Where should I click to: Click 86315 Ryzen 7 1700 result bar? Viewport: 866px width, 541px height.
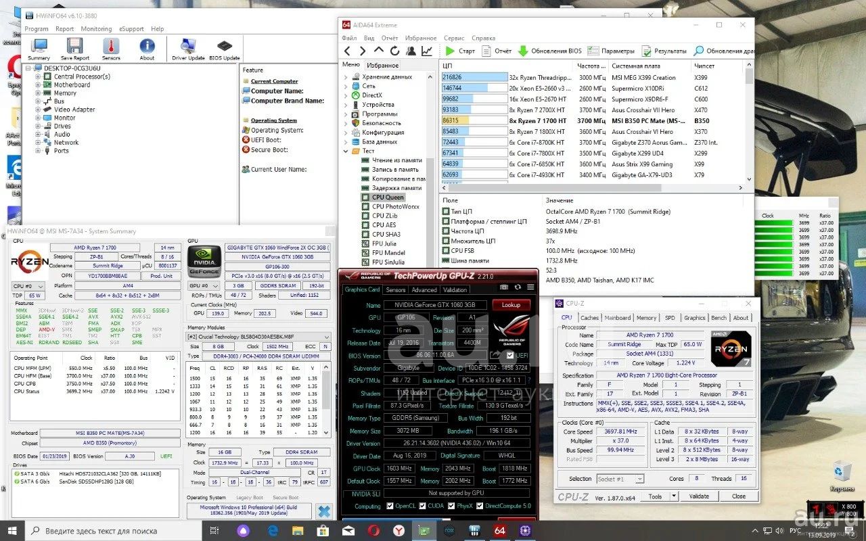tap(474, 120)
